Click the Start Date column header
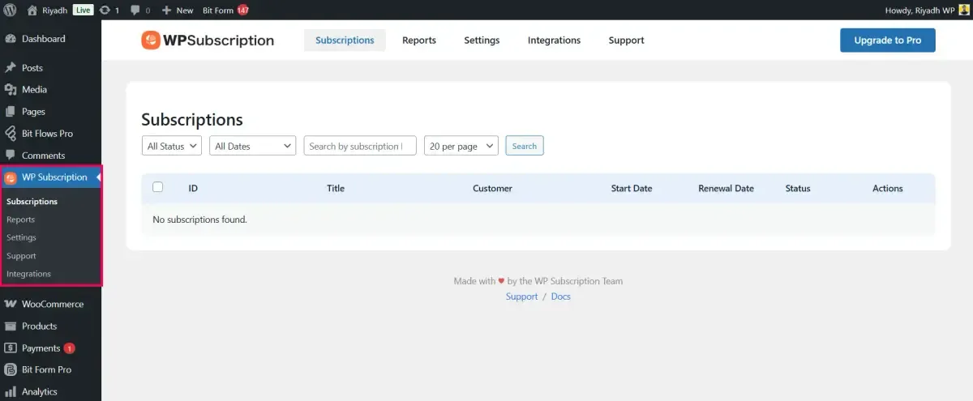973x401 pixels. click(632, 188)
